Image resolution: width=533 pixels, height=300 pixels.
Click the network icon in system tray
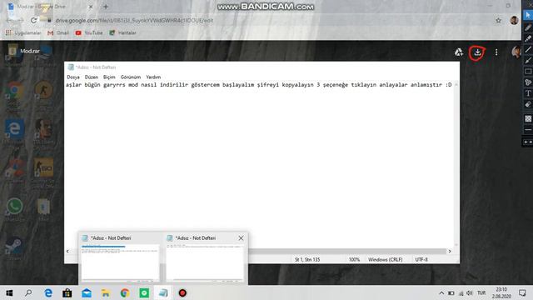(x=461, y=292)
